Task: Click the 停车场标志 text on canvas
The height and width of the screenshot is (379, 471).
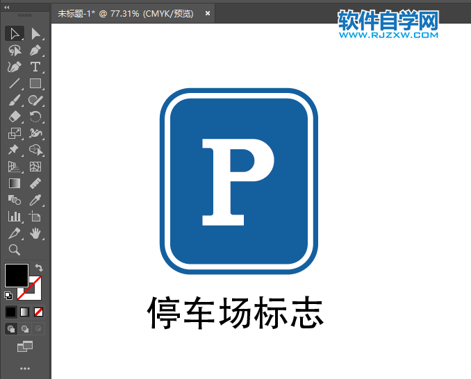Action: (235, 312)
